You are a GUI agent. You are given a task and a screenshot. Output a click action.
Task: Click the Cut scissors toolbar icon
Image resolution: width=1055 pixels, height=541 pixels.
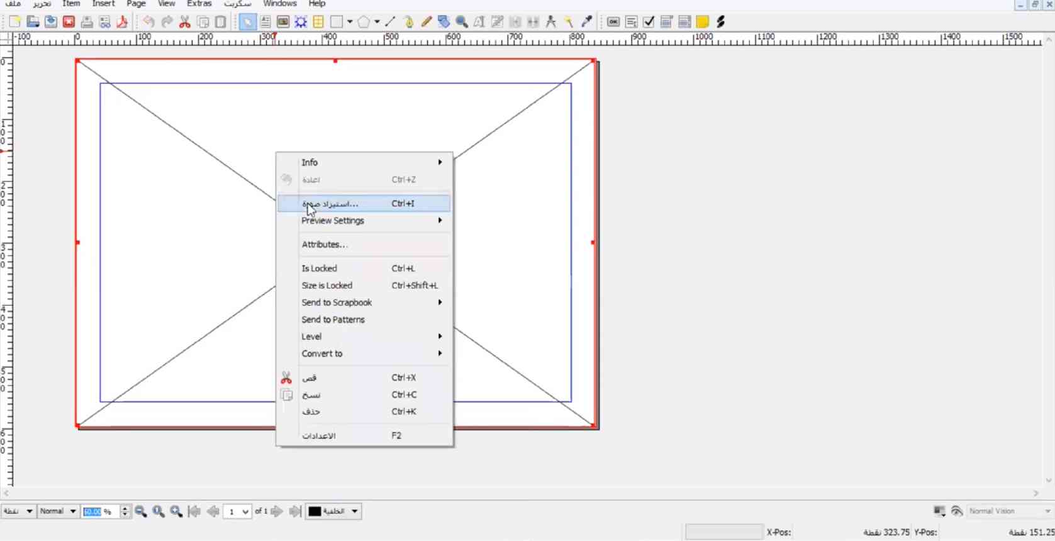185,22
